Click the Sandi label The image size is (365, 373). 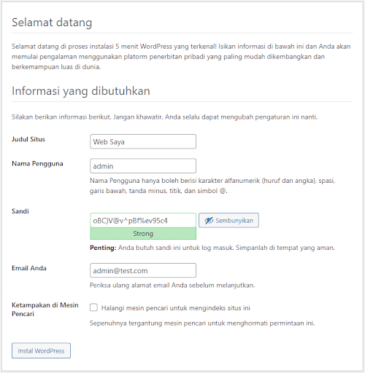(x=20, y=211)
